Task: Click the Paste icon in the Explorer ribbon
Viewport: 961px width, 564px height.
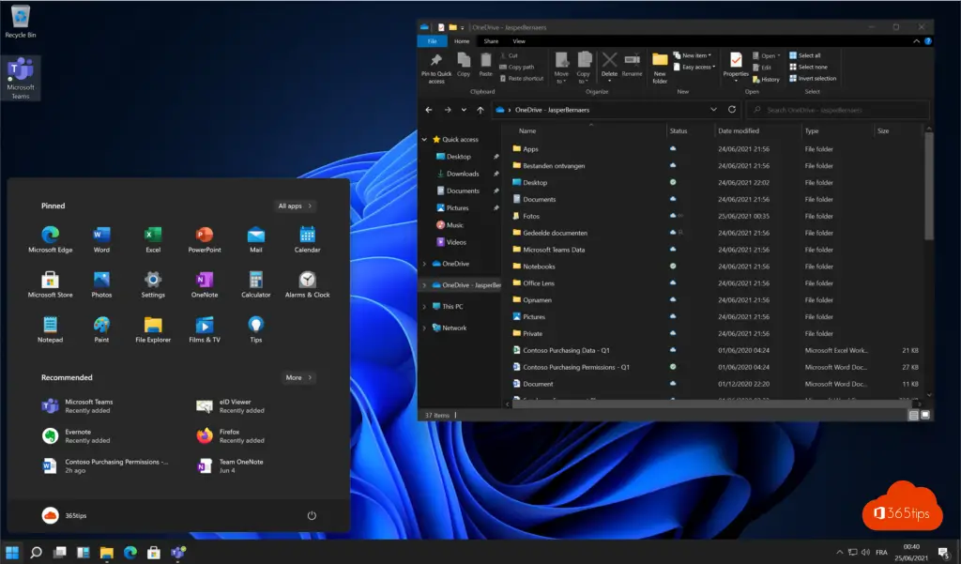Action: click(485, 65)
